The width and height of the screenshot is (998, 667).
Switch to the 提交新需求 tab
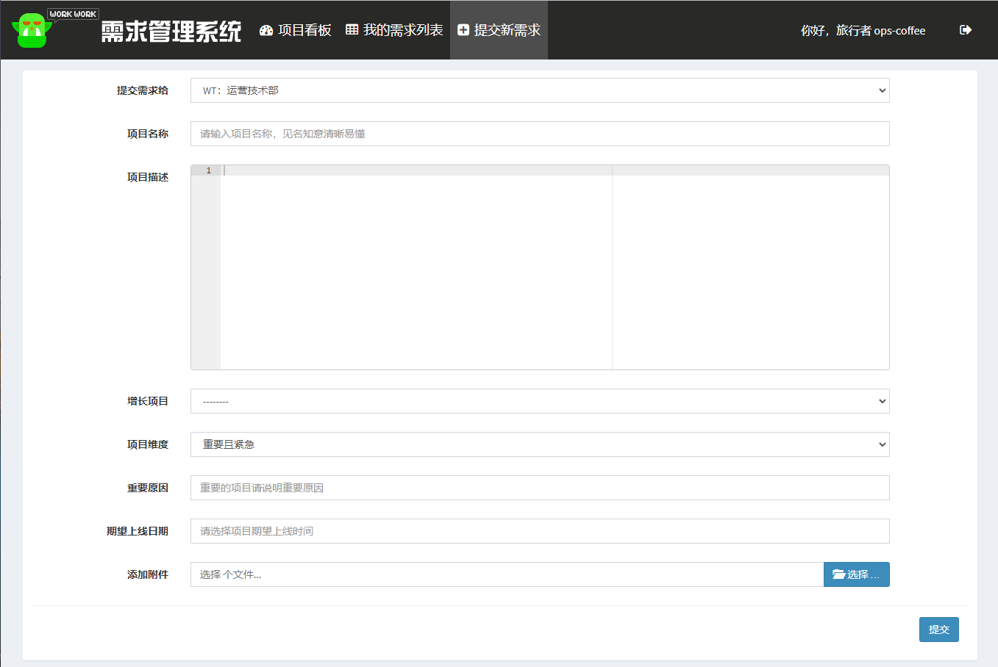click(x=499, y=30)
